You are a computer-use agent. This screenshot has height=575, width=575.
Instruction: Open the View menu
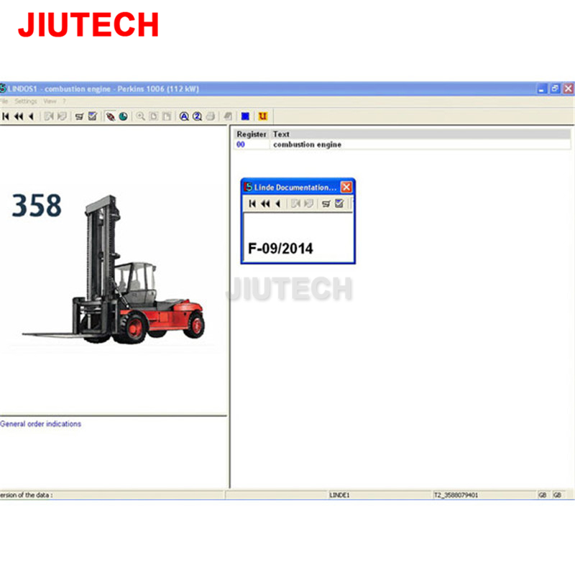tap(50, 101)
